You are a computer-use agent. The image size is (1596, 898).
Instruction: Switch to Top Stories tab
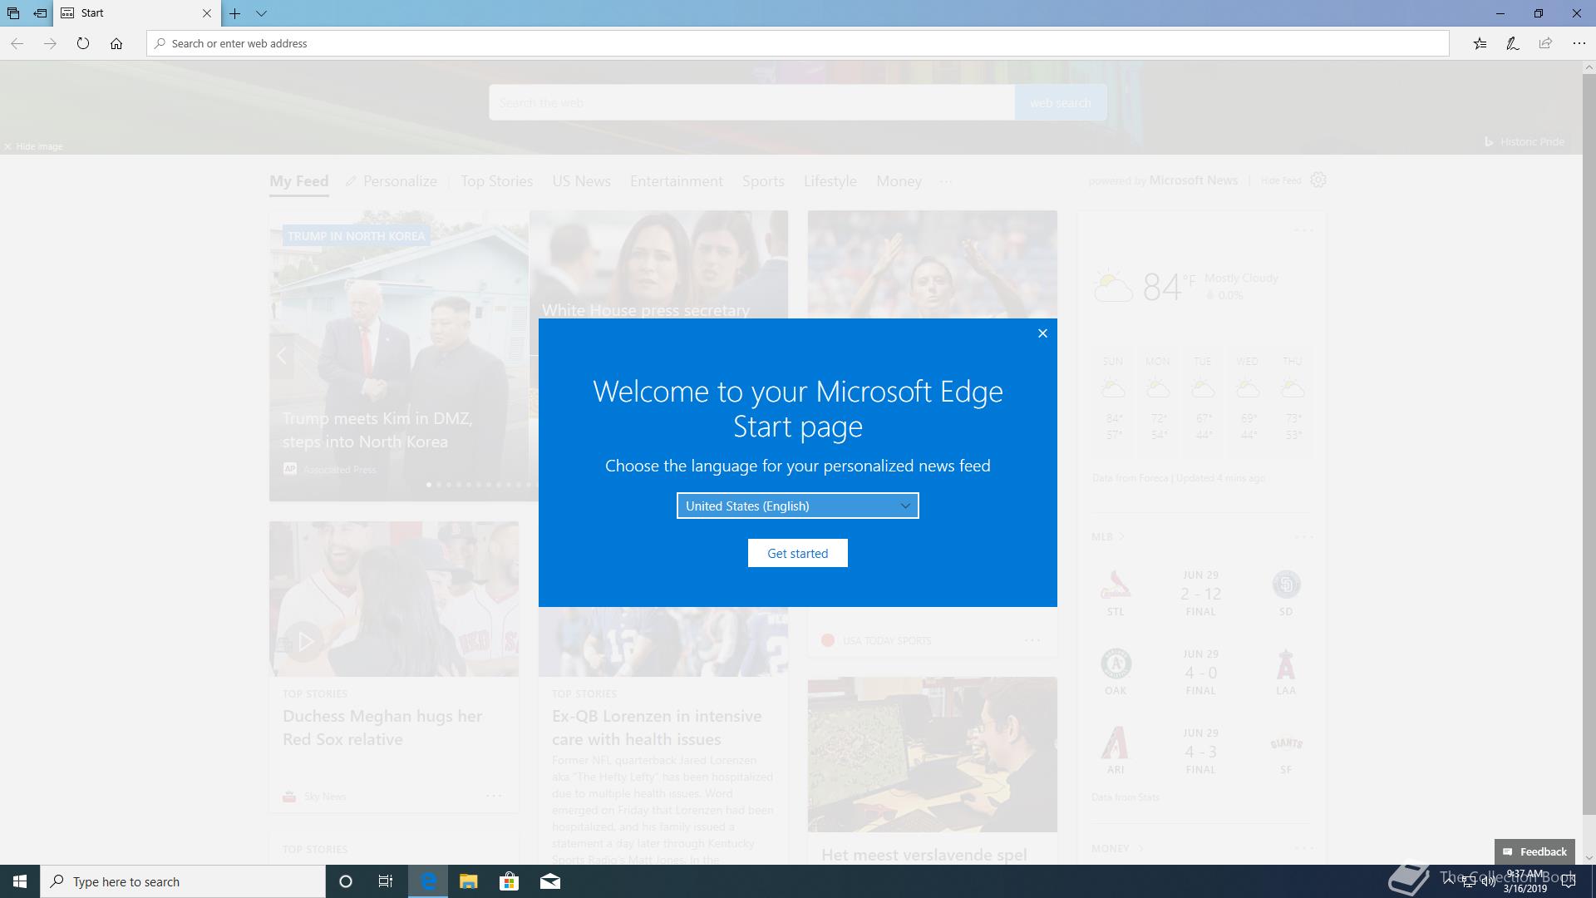click(497, 181)
